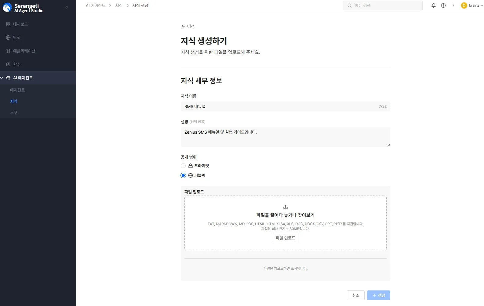Click the upload arrow icon in drop zone

click(x=285, y=207)
